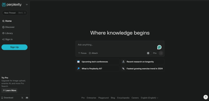The image size is (209, 101).
Task: Open the Grammarly icon in the search box
Action: [x=159, y=47]
